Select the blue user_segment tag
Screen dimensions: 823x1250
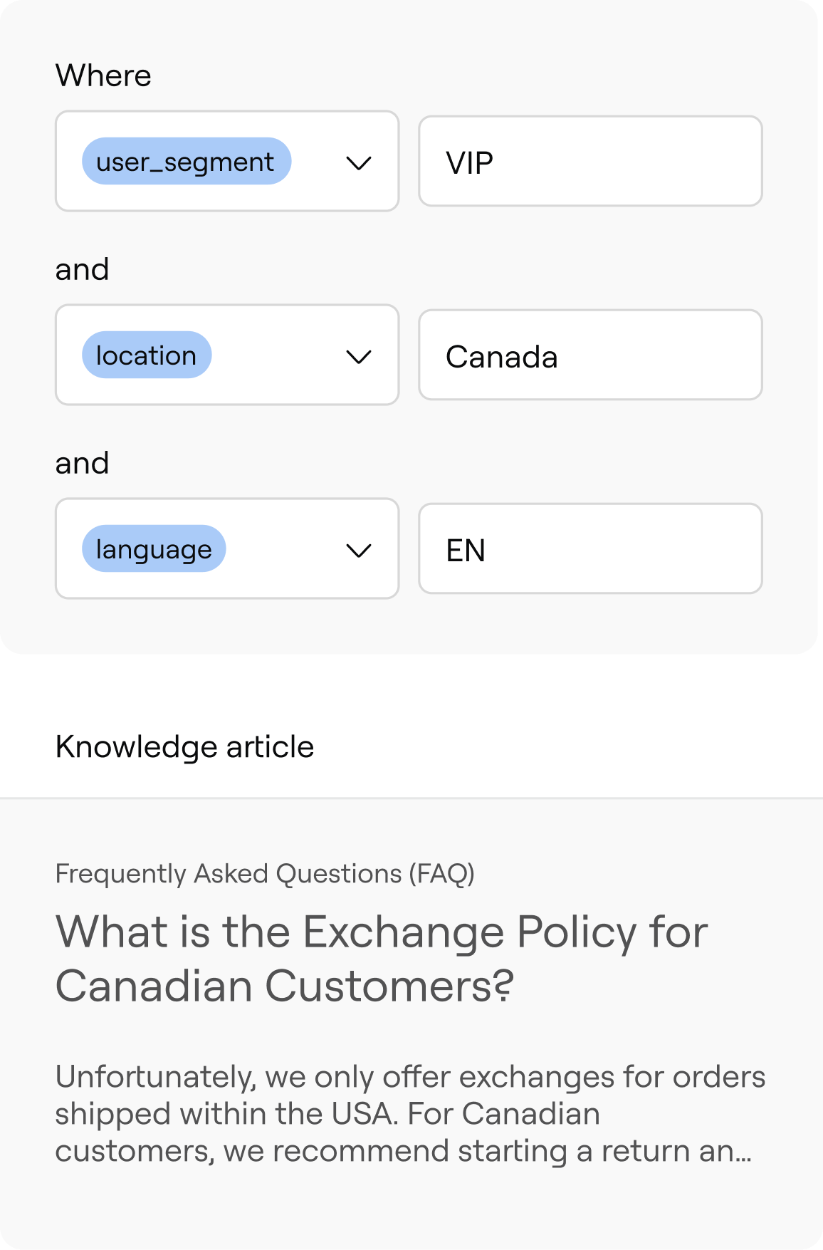[x=186, y=162]
